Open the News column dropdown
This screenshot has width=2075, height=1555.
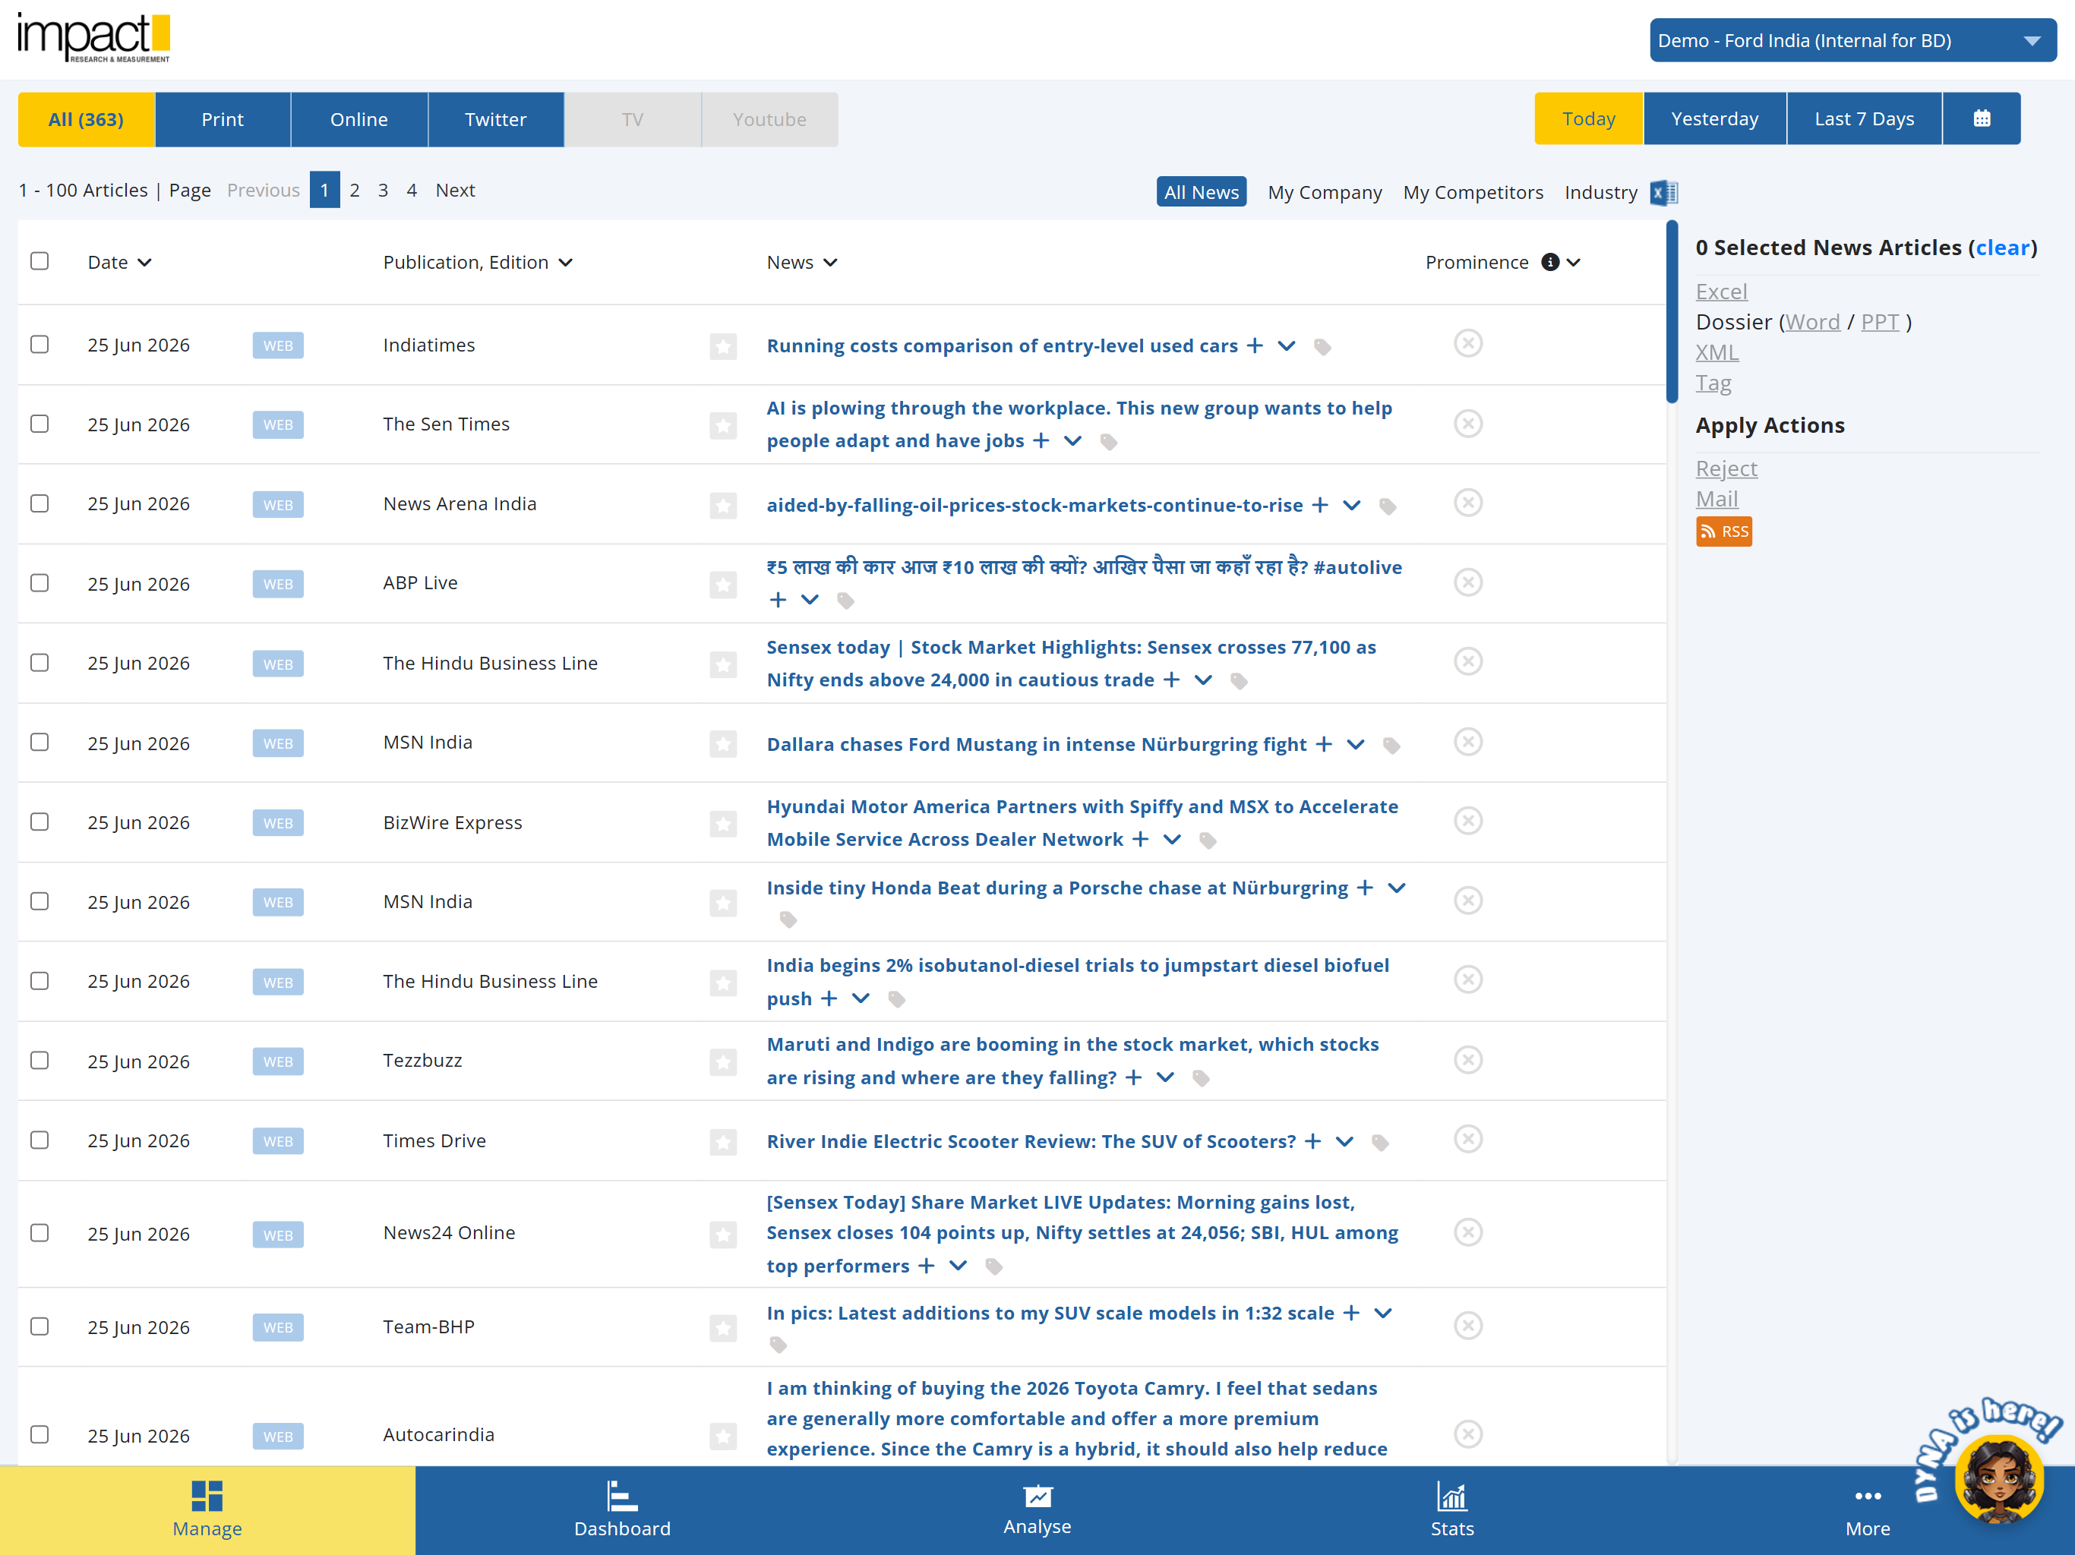coord(830,263)
